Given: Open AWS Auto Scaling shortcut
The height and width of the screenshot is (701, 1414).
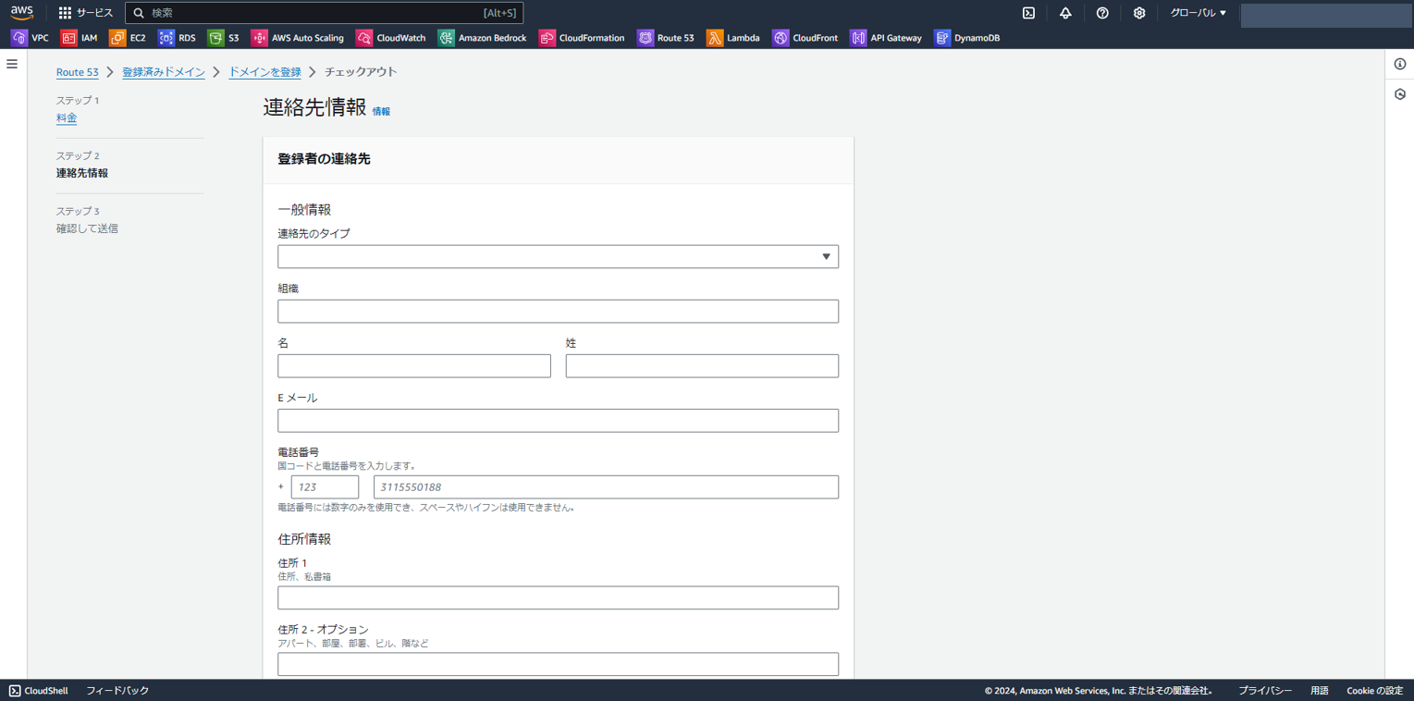Looking at the screenshot, I should coord(298,38).
